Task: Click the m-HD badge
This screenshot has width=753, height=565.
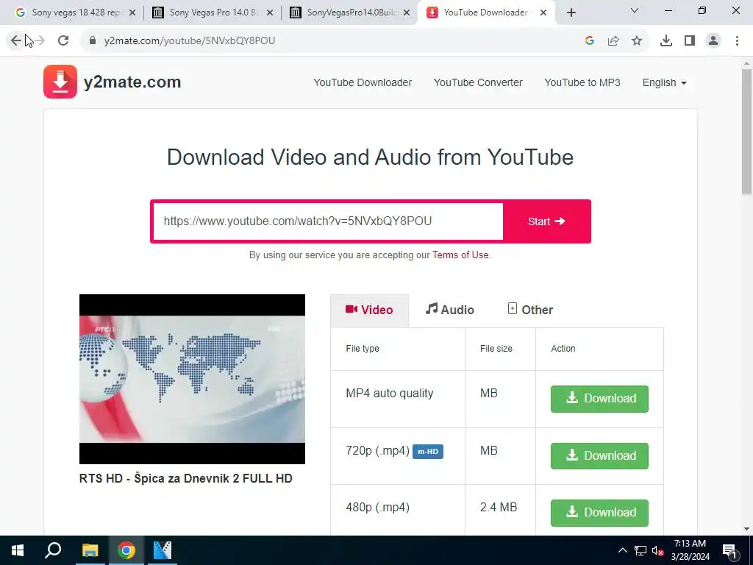Action: (427, 452)
